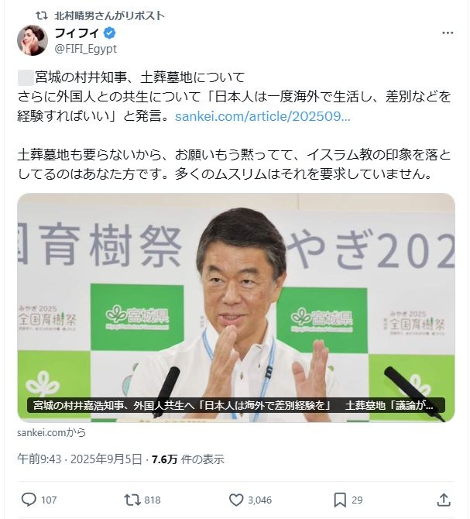Click the フィフィ display name

[77, 33]
